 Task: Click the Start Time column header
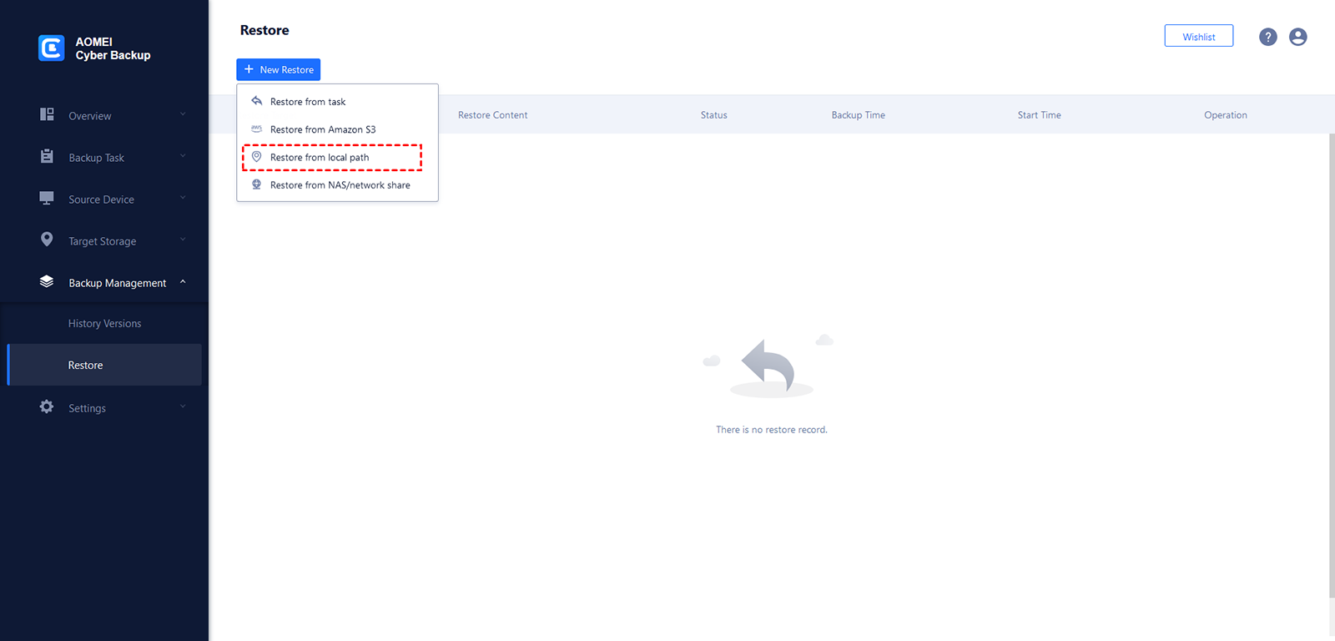pyautogui.click(x=1039, y=115)
